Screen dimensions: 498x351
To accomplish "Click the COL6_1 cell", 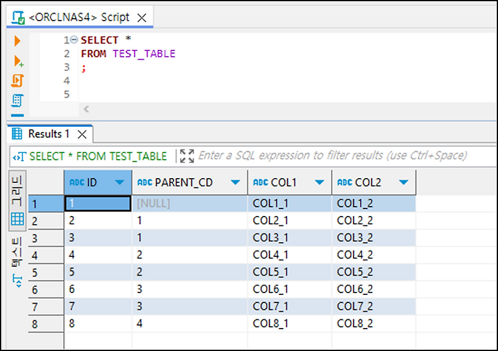I will pos(289,289).
